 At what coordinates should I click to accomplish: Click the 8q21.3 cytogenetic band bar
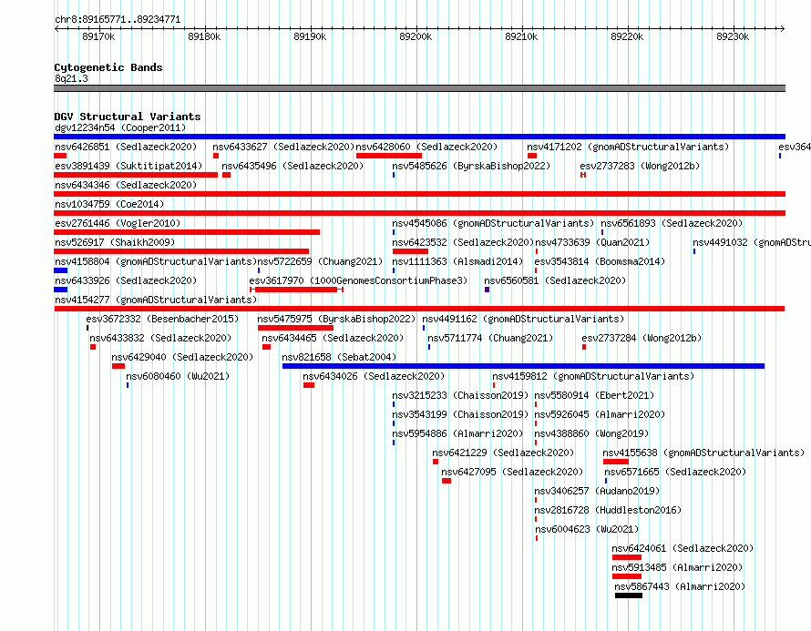419,88
